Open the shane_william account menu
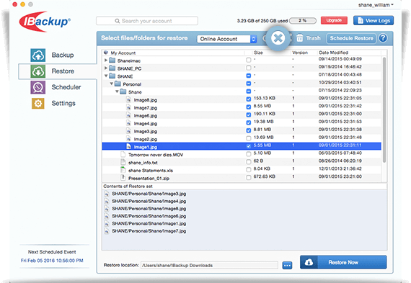The image size is (411, 283). click(x=376, y=5)
